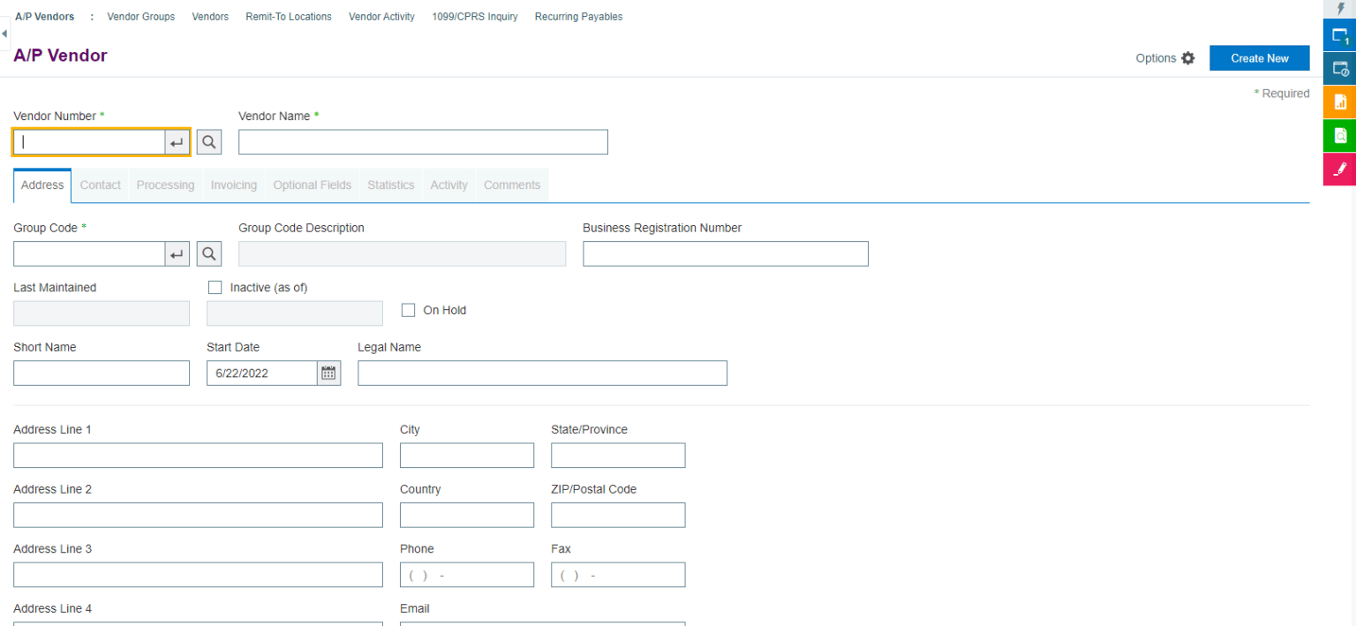Open the Inquiries panel icon

[1339, 135]
